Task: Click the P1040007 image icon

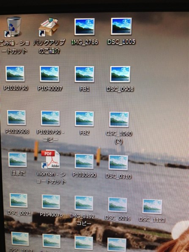Action: 49,74
